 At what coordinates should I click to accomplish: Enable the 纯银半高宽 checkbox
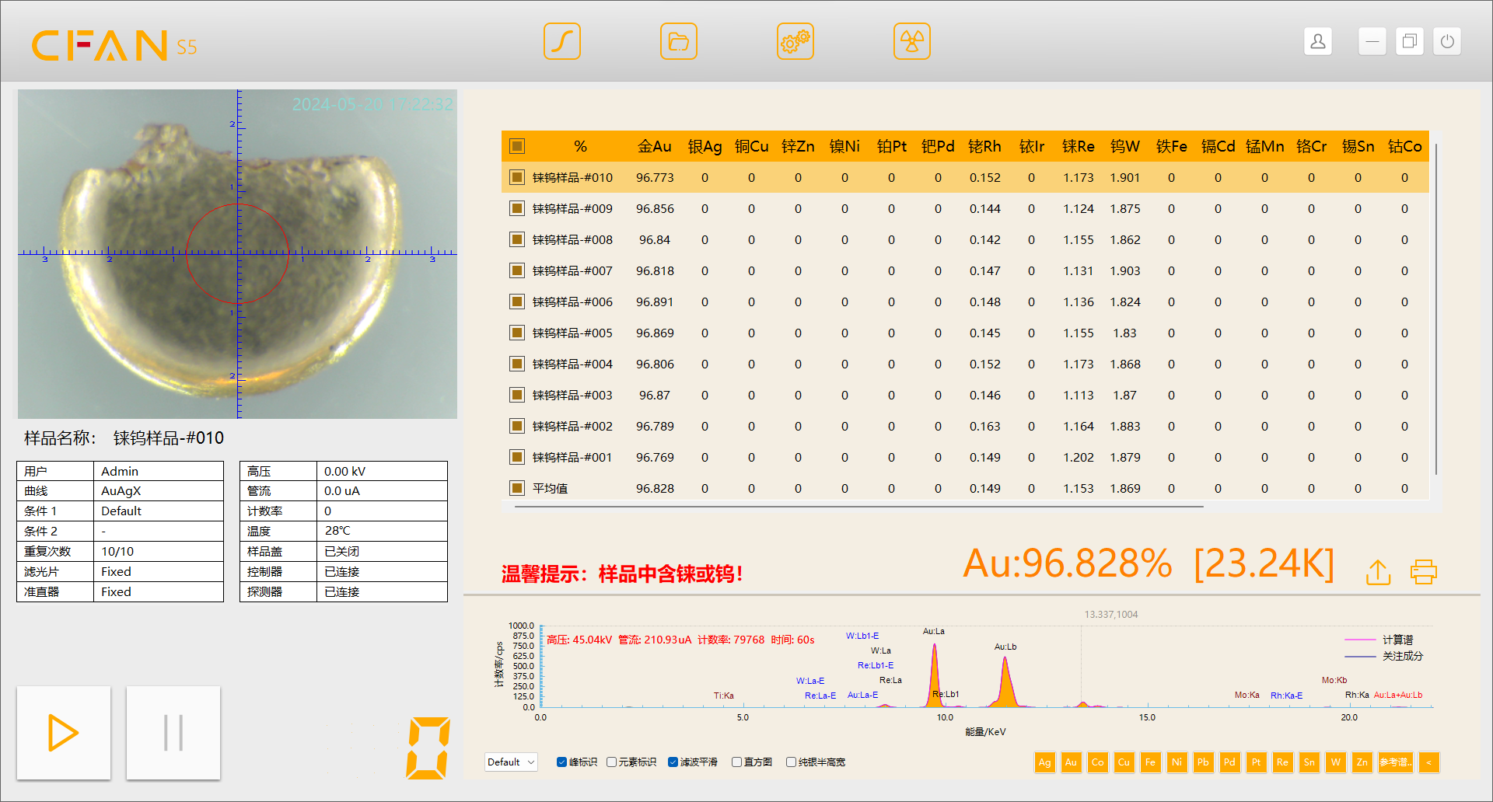click(x=791, y=762)
